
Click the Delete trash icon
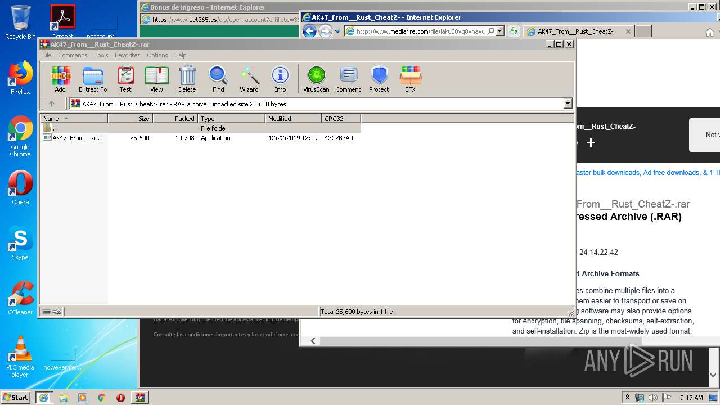(187, 79)
